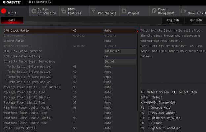Select CPU Flex Ratio Settings value 20
Image resolution: width=206 pixels, height=132 pixels.
[106, 56]
